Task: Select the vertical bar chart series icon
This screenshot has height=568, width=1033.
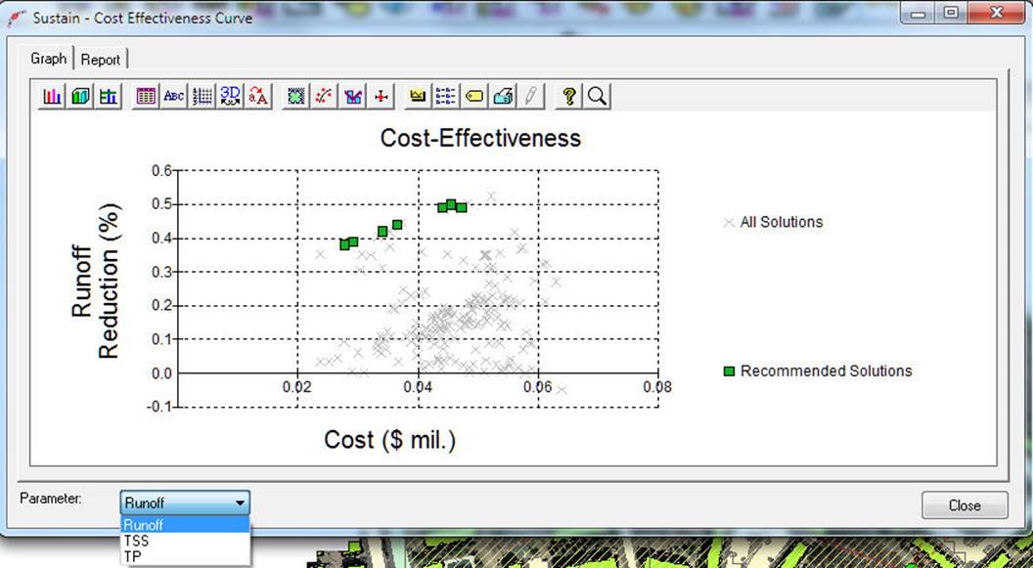Action: 51,95
